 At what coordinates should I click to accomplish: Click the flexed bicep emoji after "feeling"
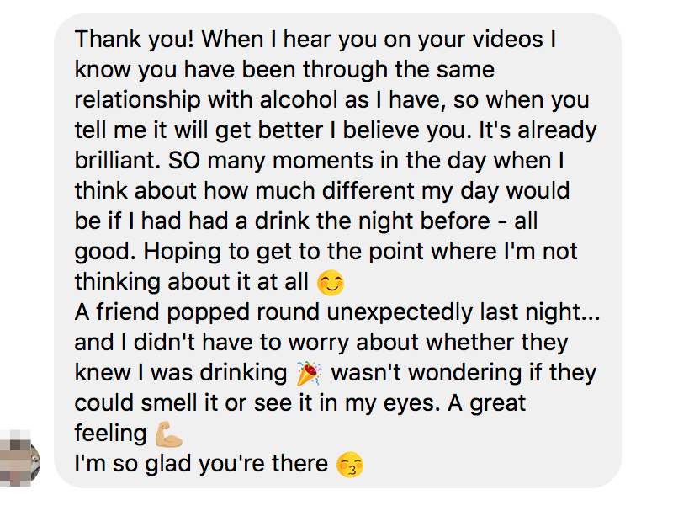169,434
